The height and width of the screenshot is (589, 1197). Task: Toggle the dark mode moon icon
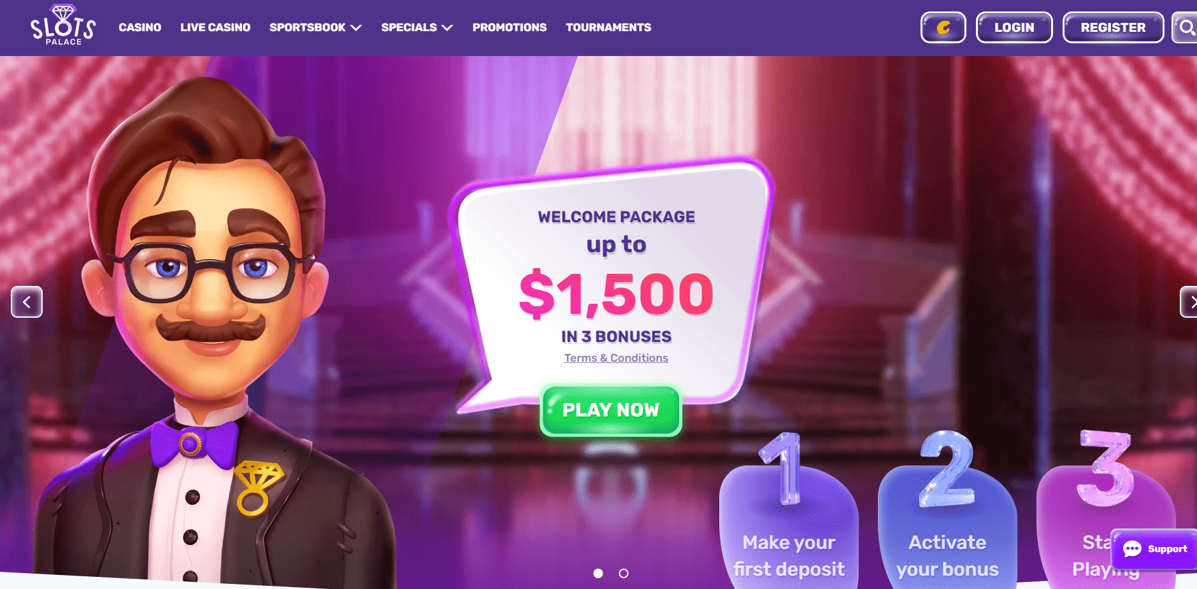(943, 27)
